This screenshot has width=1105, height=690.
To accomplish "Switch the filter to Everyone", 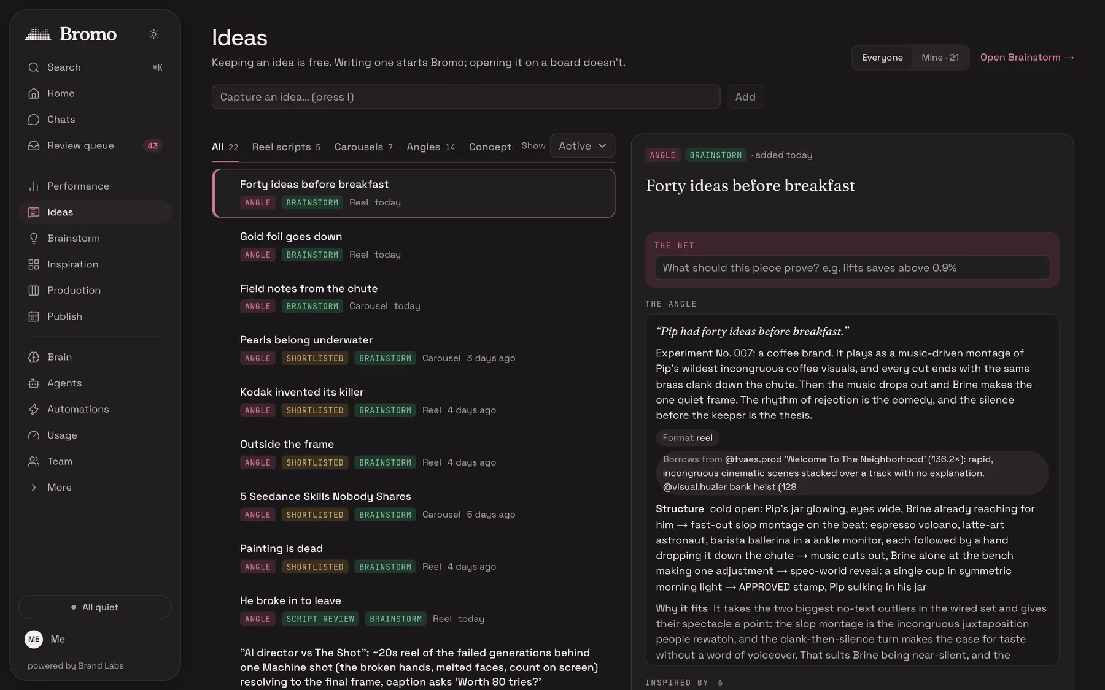I will pyautogui.click(x=882, y=58).
